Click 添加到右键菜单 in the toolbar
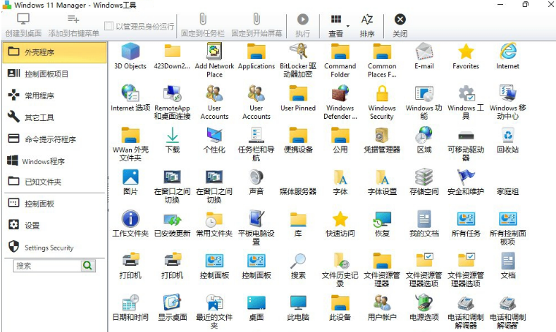This screenshot has height=332, width=556. (73, 25)
